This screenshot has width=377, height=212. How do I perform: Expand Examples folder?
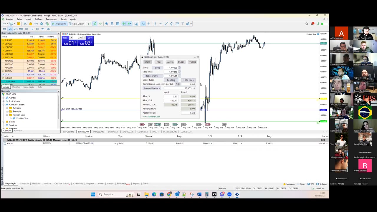(x=7, y=112)
